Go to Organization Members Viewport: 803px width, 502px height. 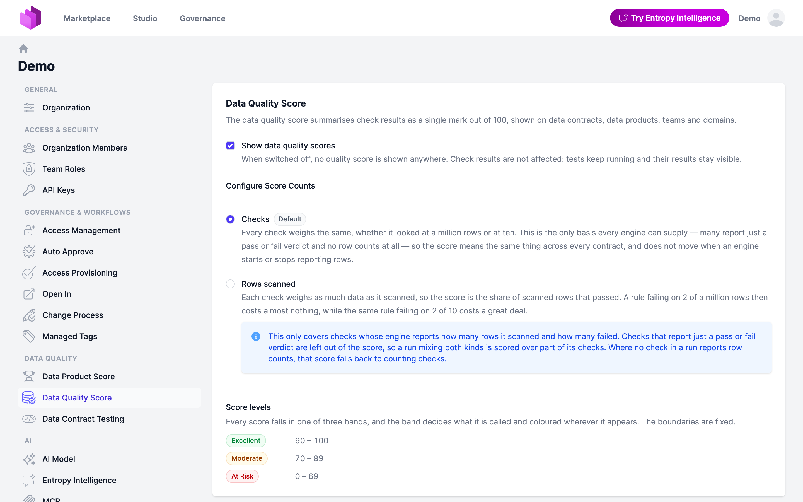click(x=110, y=148)
